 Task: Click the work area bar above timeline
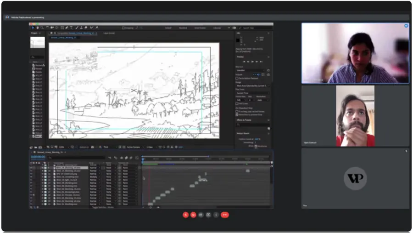[x=206, y=163]
